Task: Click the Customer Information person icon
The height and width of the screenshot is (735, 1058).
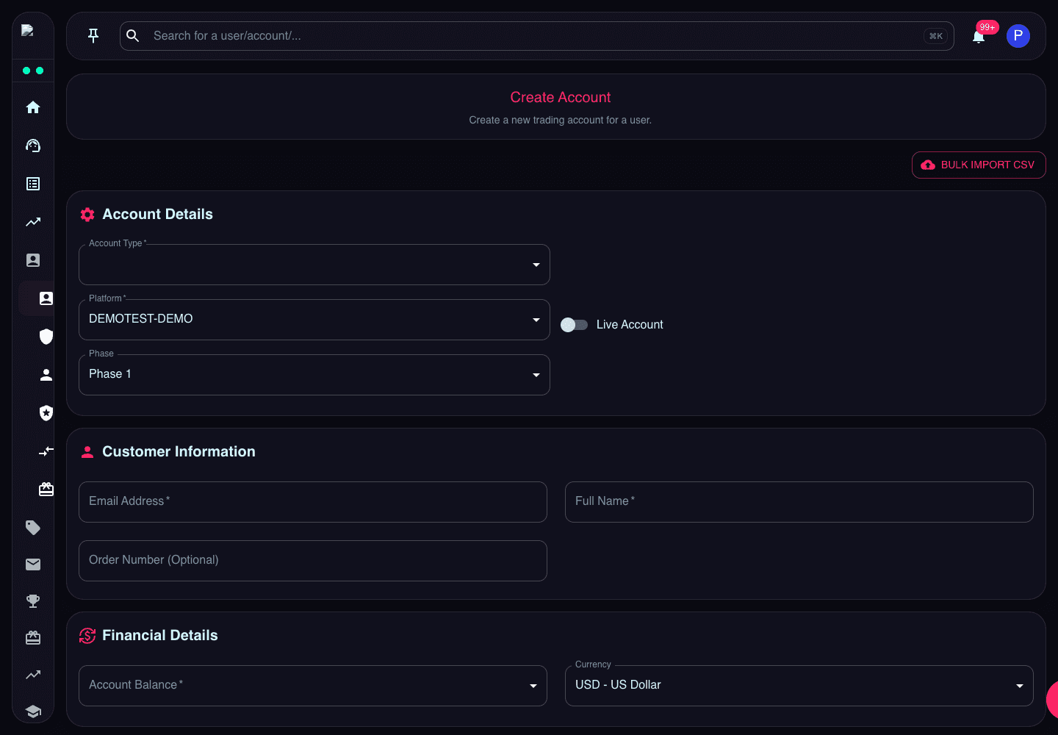Action: coord(87,452)
